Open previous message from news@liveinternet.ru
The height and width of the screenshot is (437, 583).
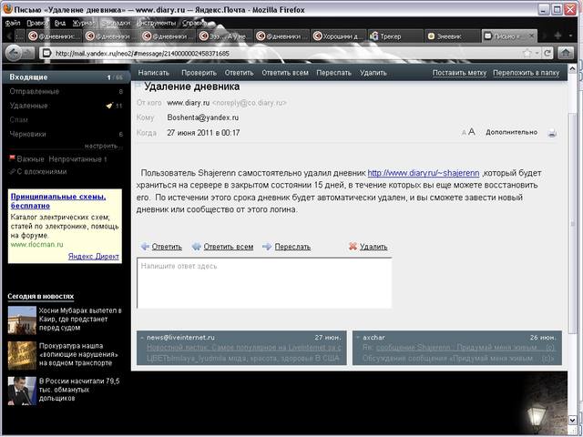click(x=241, y=348)
